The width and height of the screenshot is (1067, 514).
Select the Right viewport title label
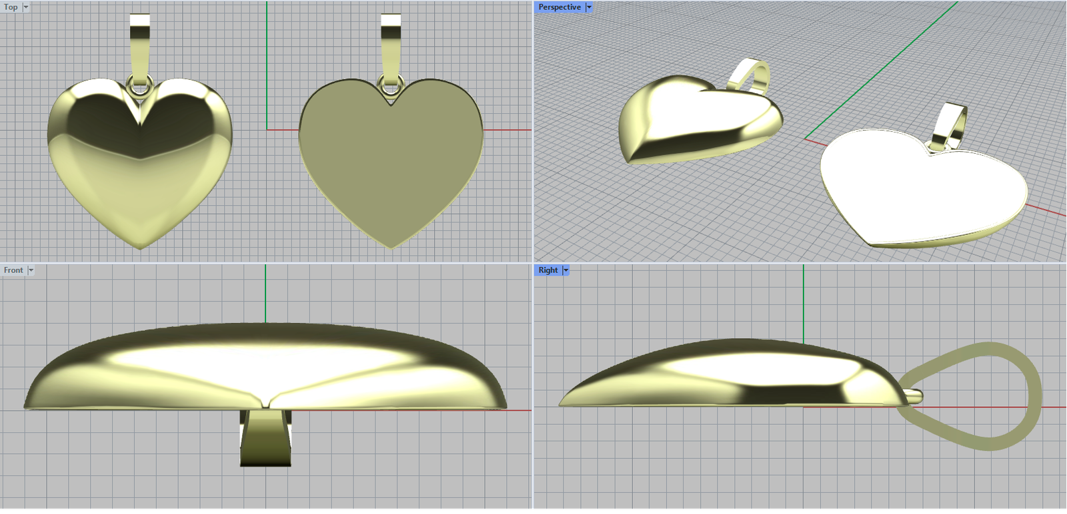[x=548, y=270]
